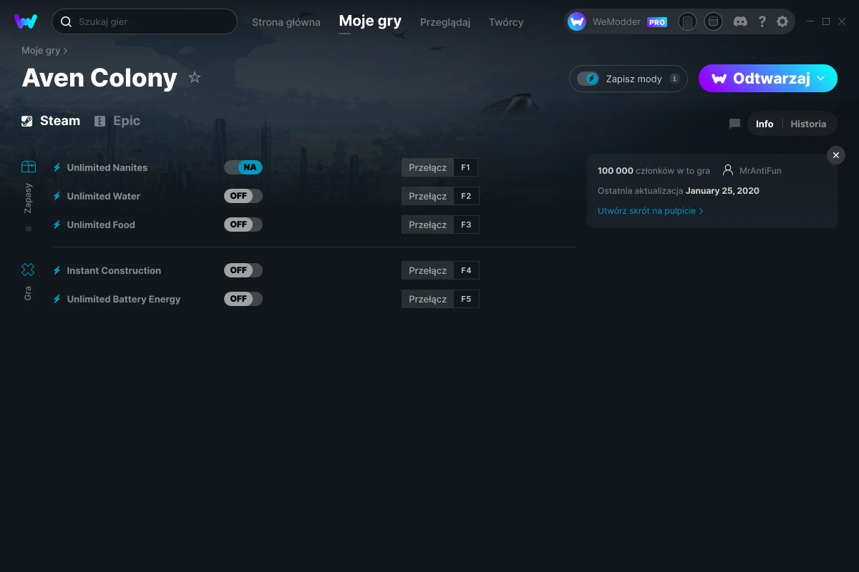Click Utwórz skrót na pulpicie link

point(650,211)
